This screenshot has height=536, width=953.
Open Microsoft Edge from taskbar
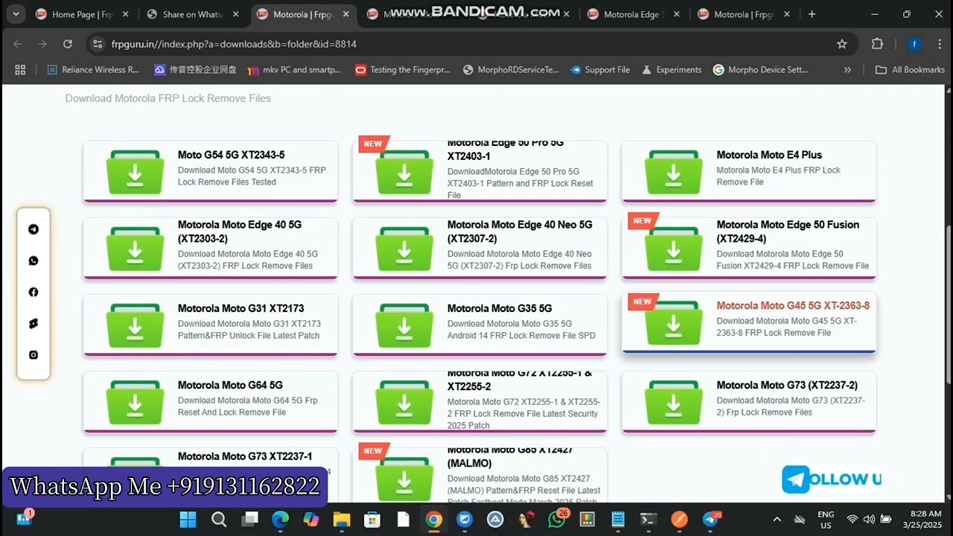point(280,520)
